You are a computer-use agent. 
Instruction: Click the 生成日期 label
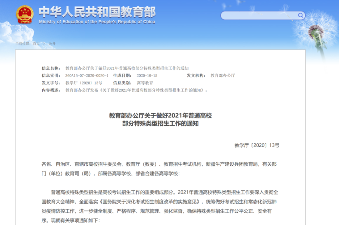[122, 76]
